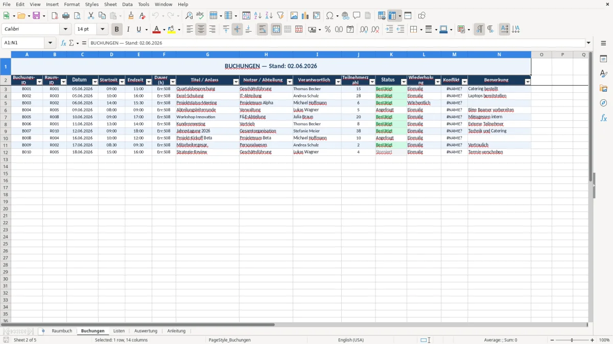
Task: Open Bemerkung column filter dropdown
Action: pos(528,82)
